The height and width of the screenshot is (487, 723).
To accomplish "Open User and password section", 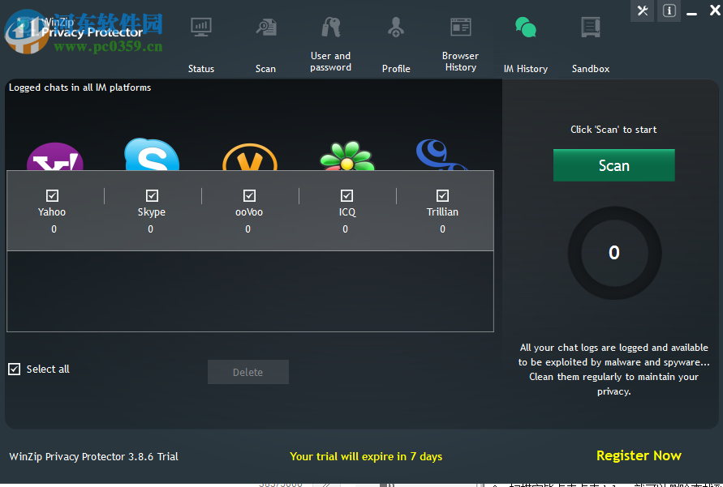I will pyautogui.click(x=330, y=27).
